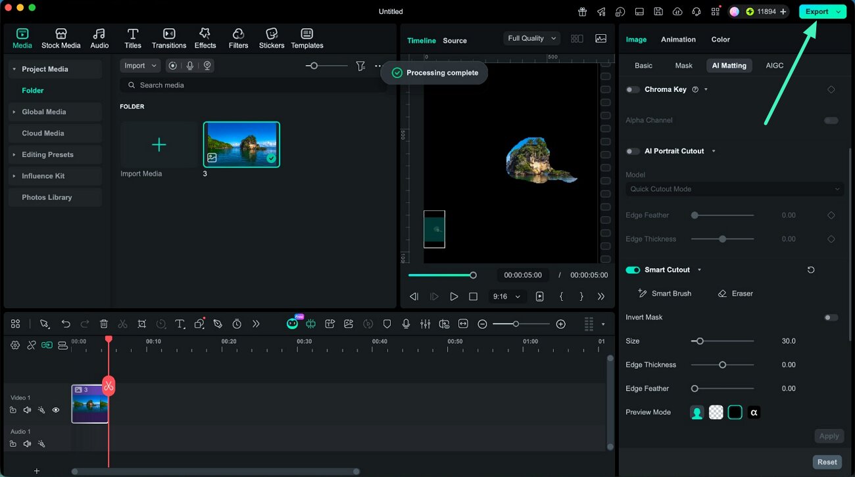Click the stopwatch duration icon in timeline toolbar

tap(237, 324)
